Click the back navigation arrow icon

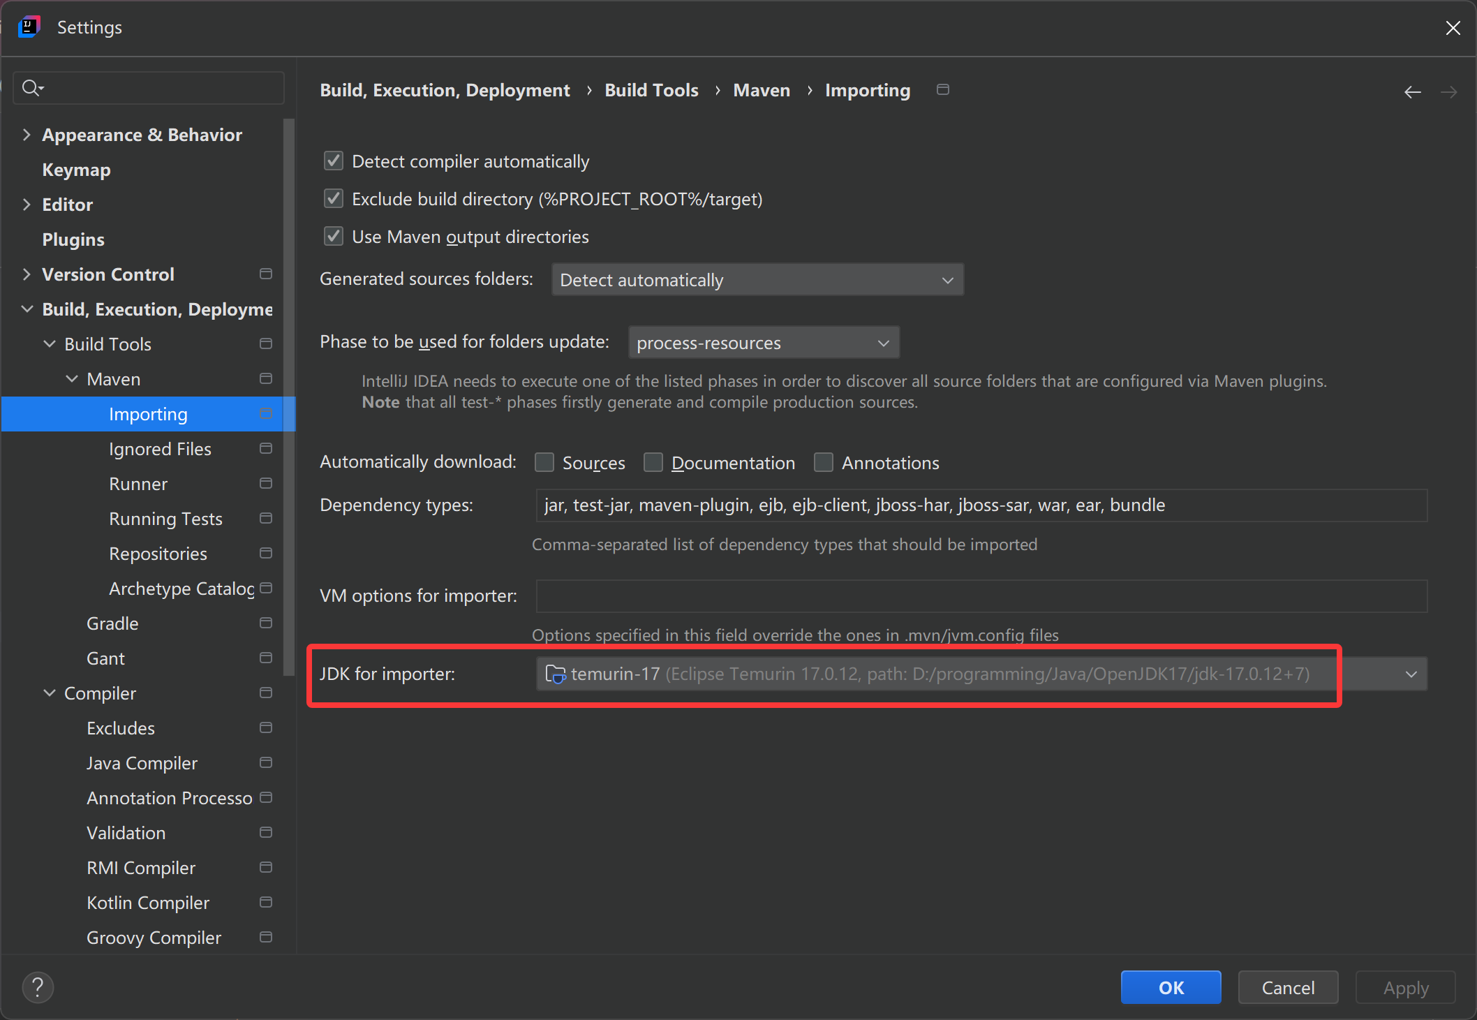click(x=1412, y=92)
